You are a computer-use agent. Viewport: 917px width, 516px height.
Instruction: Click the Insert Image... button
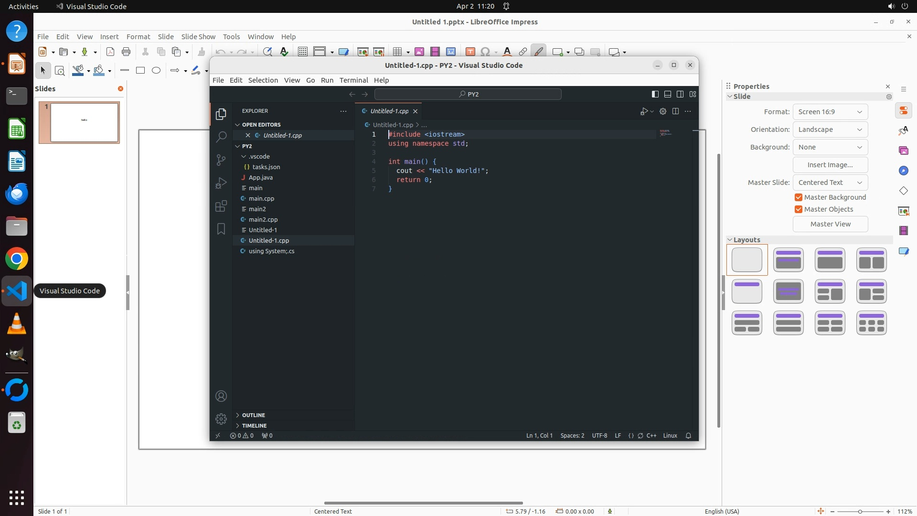[830, 165]
